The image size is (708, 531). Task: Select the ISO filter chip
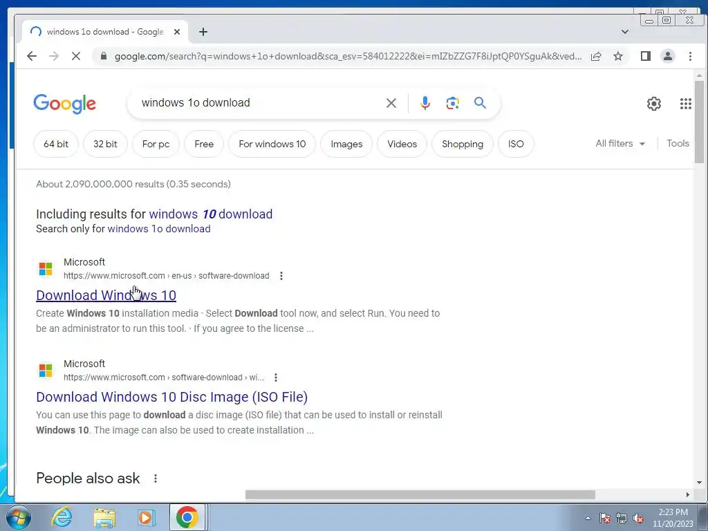pyautogui.click(x=516, y=144)
